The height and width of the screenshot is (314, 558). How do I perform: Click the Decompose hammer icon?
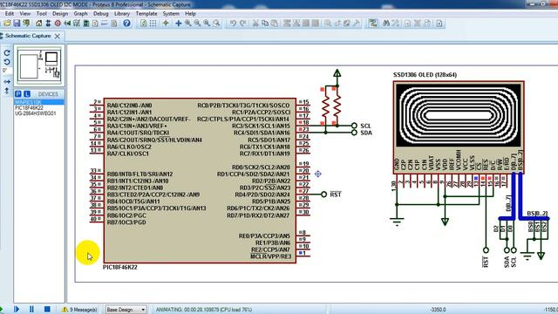click(x=357, y=24)
